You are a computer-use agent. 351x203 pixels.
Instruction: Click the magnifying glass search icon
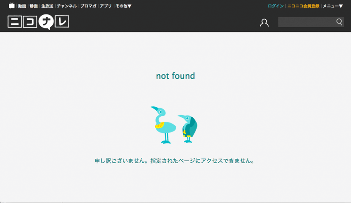click(339, 22)
